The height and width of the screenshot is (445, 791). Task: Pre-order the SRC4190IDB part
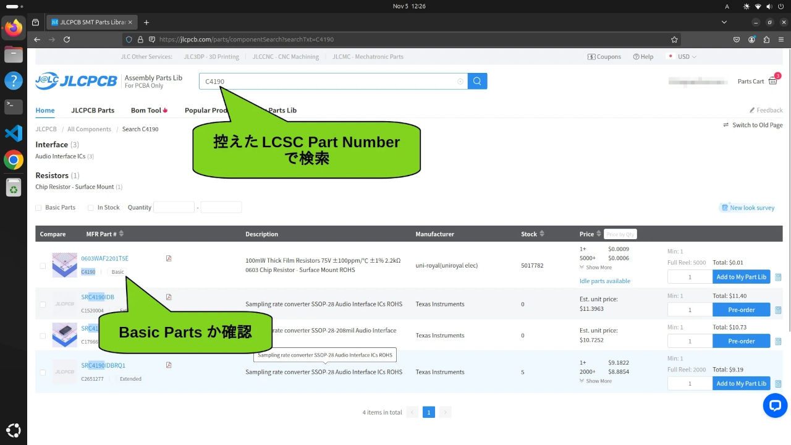coord(742,309)
